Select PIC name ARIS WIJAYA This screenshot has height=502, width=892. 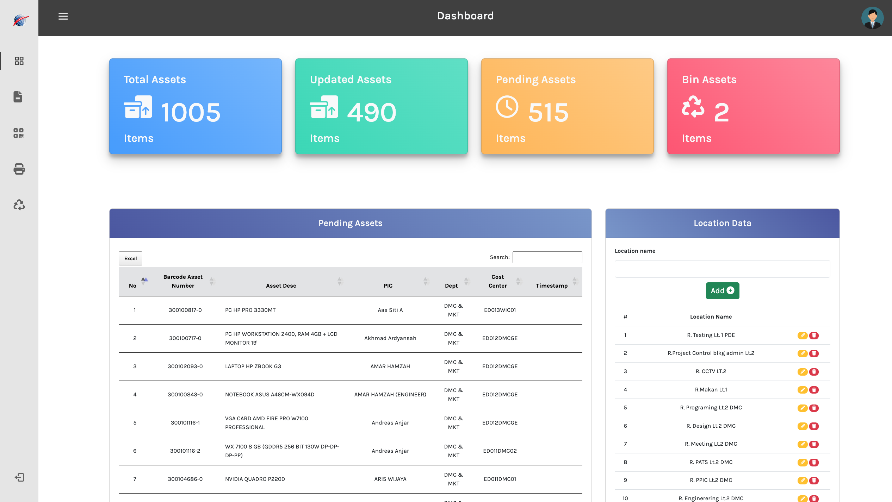[x=390, y=479]
